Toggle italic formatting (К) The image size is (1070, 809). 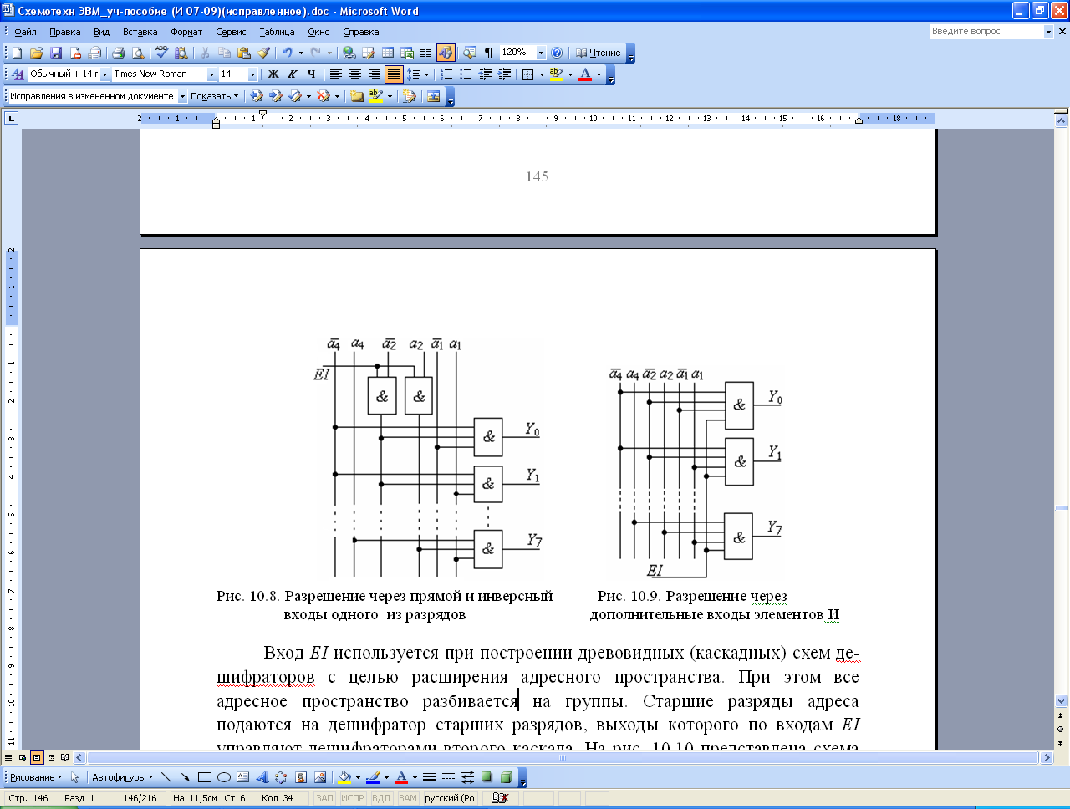[292, 74]
